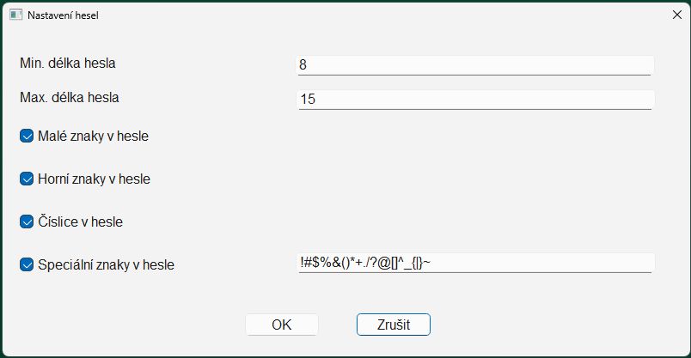Image resolution: width=691 pixels, height=358 pixels.
Task: Click the Horní znaky v hesle label text
Action: pos(94,179)
